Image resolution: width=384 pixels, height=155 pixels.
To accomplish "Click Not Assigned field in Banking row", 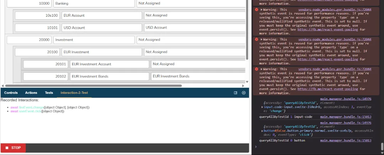I will tap(191, 4).
